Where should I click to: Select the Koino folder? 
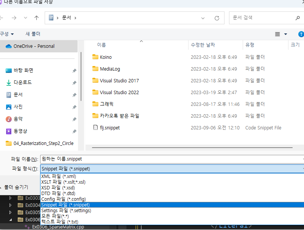[x=106, y=57]
